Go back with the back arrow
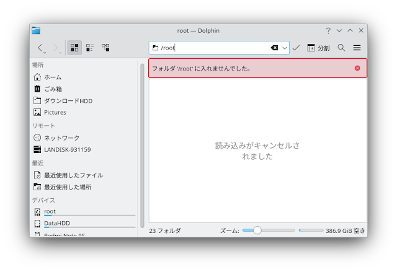The height and width of the screenshot is (272, 397). click(40, 48)
